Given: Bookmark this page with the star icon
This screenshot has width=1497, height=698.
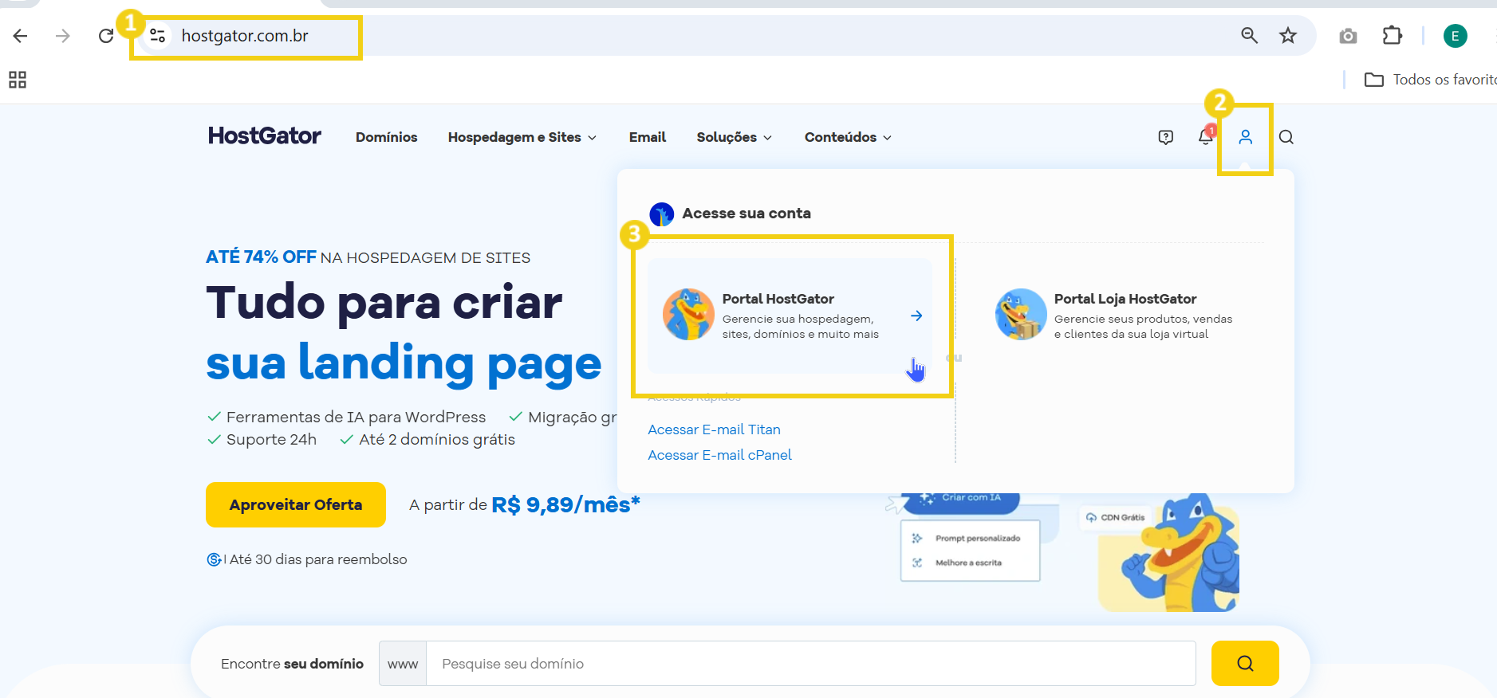Looking at the screenshot, I should (1288, 35).
